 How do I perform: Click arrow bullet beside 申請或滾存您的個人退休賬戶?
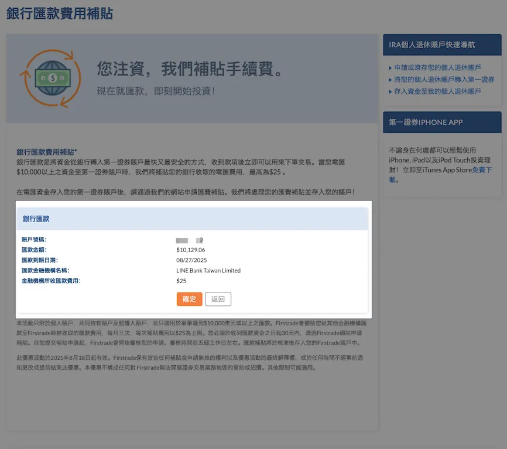(390, 69)
